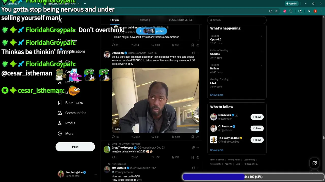Like the Greg The Groyper post
The image size is (325, 182).
155,157
